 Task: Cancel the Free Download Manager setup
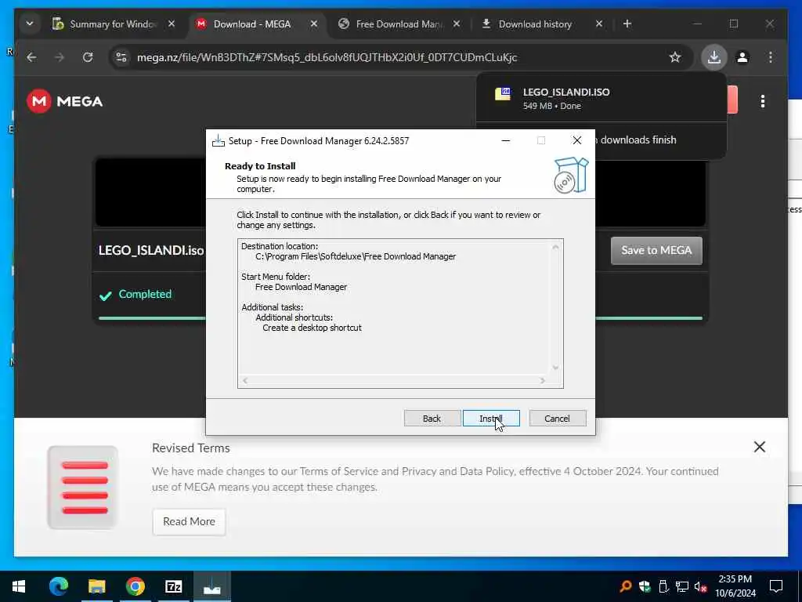558,419
